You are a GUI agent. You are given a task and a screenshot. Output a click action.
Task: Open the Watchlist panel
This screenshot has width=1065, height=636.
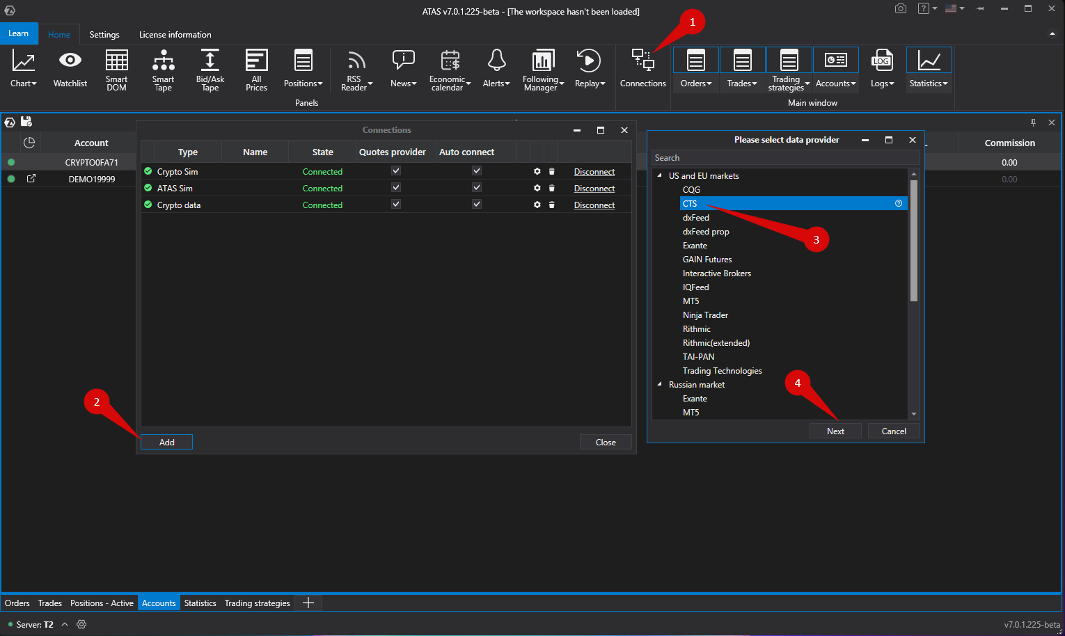tap(70, 69)
